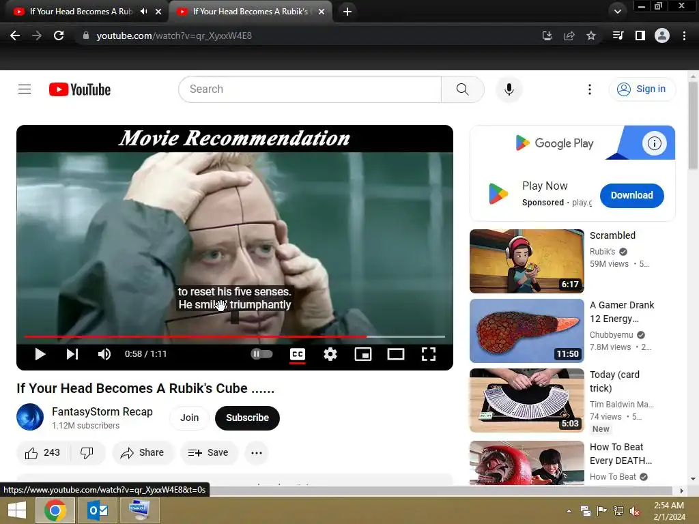The width and height of the screenshot is (699, 524).
Task: Open Chrome profile avatar
Action: (x=662, y=35)
